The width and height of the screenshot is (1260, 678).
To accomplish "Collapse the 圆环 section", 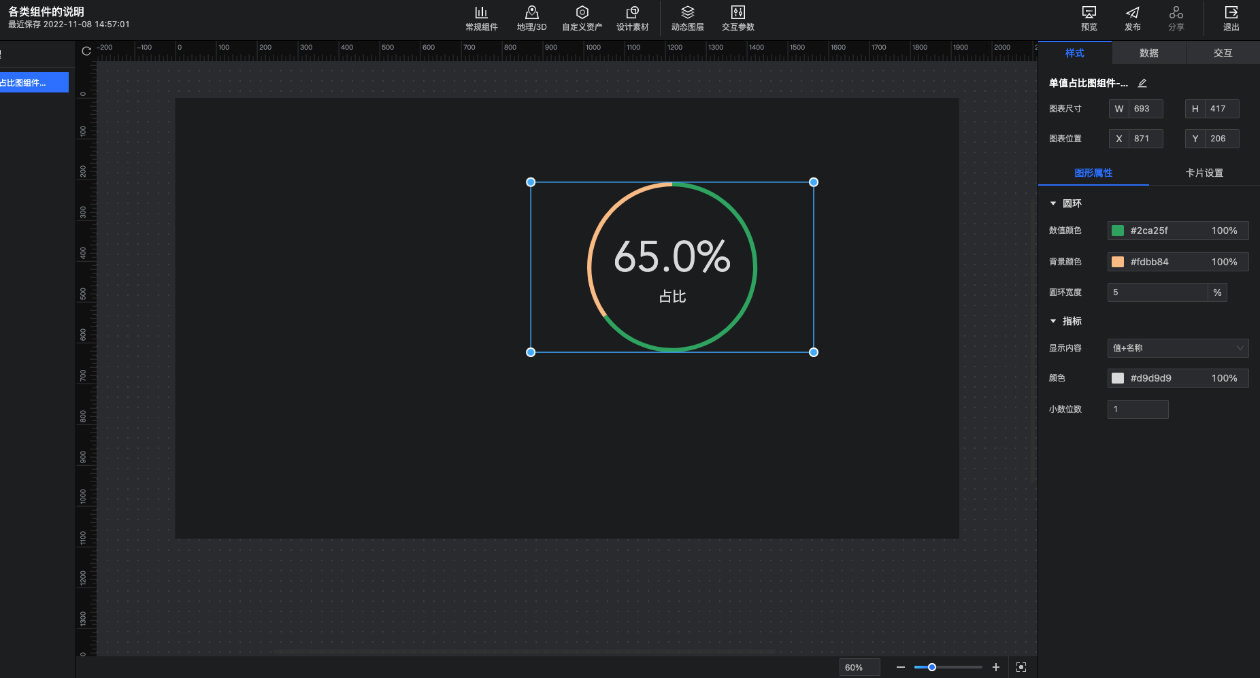I will (x=1053, y=203).
